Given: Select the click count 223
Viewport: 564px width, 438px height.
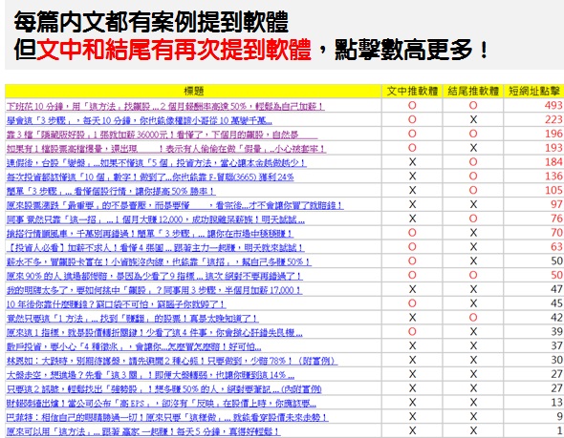Looking at the screenshot, I should click(553, 119).
